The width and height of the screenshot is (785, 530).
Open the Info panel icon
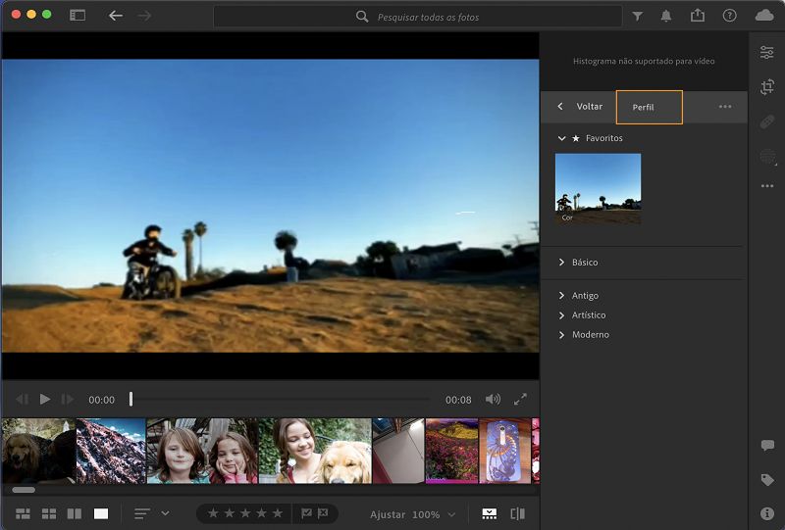(767, 513)
